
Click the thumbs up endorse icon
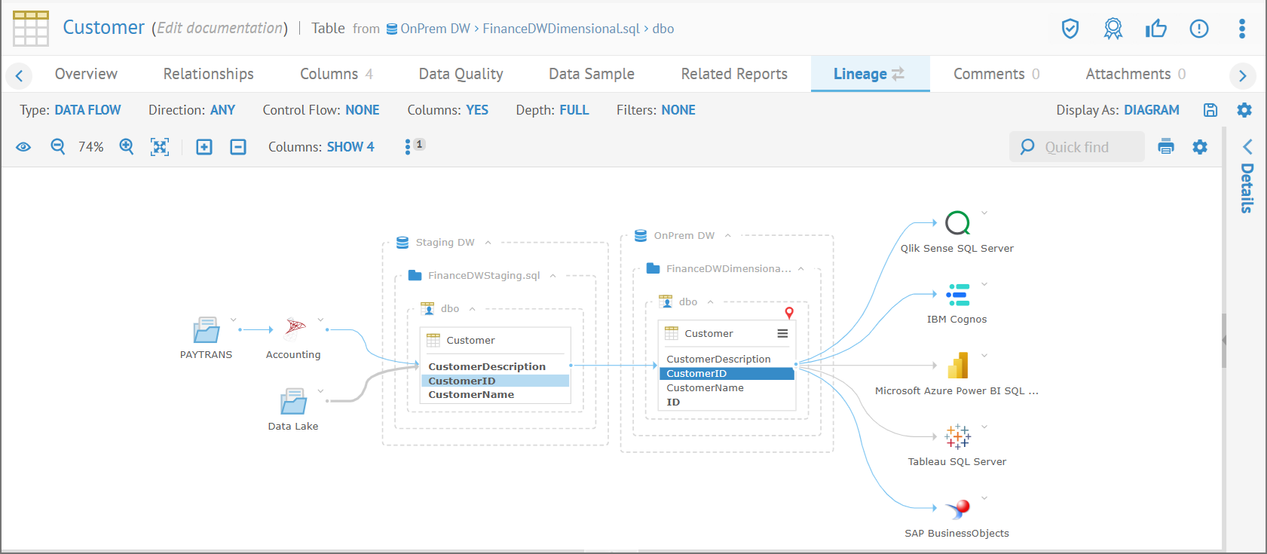(1155, 29)
